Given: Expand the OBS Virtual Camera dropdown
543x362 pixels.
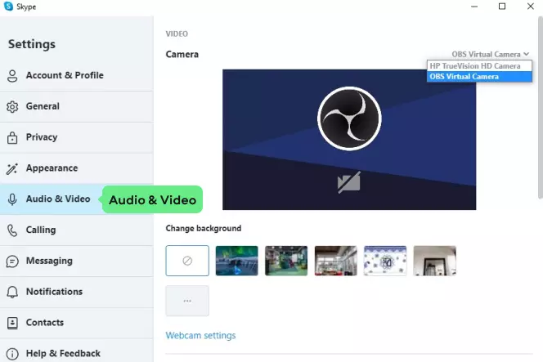Looking at the screenshot, I should (x=491, y=54).
